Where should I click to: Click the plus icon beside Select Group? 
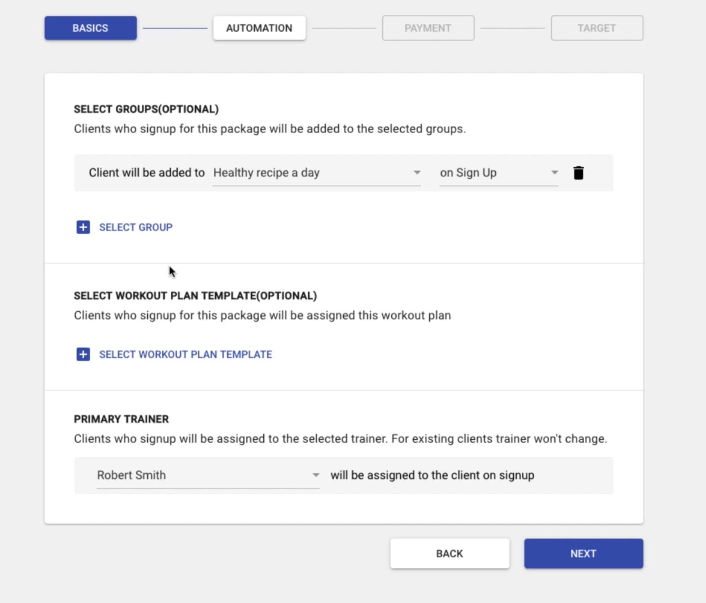83,227
